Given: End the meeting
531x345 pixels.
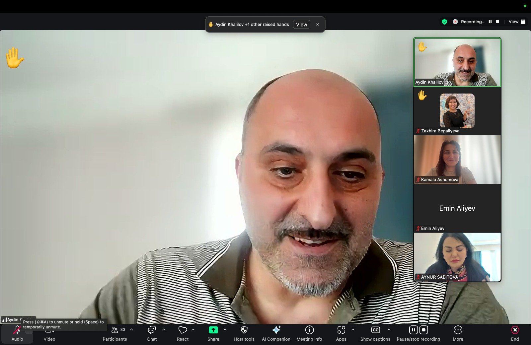Looking at the screenshot, I should [515, 333].
